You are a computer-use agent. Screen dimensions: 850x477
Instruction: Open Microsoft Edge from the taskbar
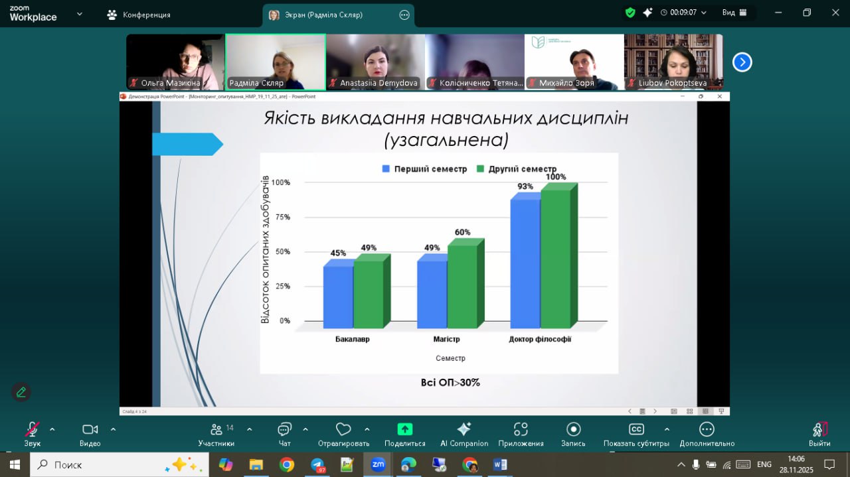[x=408, y=464]
